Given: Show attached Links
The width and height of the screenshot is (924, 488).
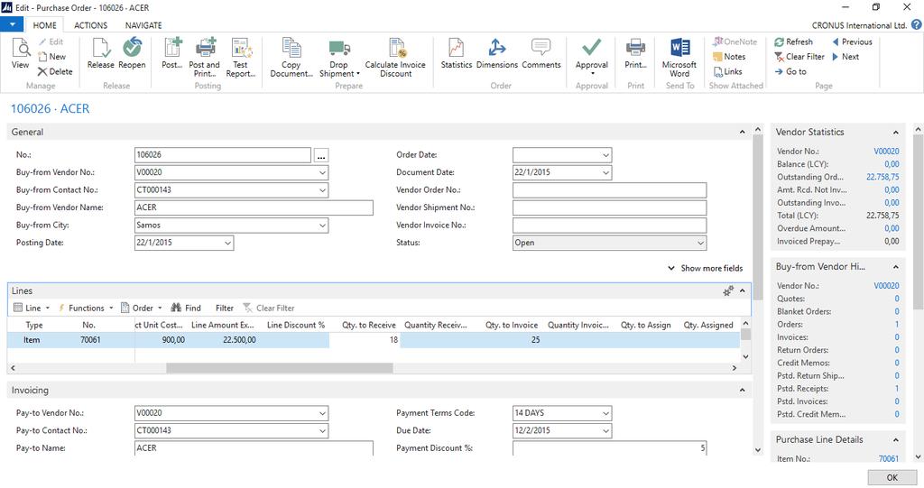Looking at the screenshot, I should (727, 71).
